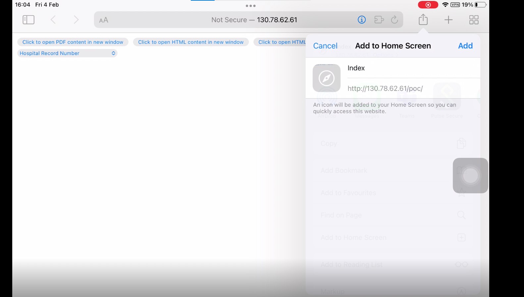Confirm with the Add button

coord(465,46)
